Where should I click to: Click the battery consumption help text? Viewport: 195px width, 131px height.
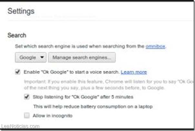click(x=93, y=106)
